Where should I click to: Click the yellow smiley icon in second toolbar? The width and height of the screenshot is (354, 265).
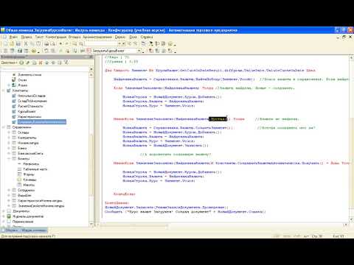[34, 51]
